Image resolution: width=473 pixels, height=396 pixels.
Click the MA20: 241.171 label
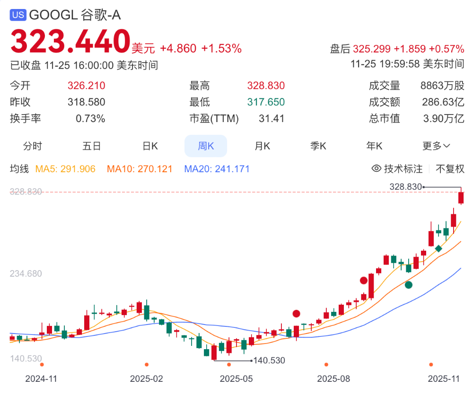[x=217, y=169]
